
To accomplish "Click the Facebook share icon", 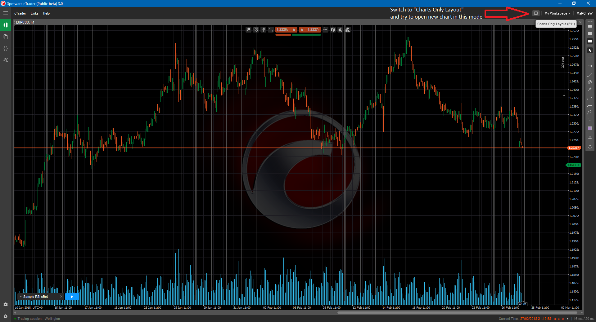I will (x=333, y=30).
